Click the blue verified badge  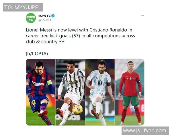tap(53, 16)
